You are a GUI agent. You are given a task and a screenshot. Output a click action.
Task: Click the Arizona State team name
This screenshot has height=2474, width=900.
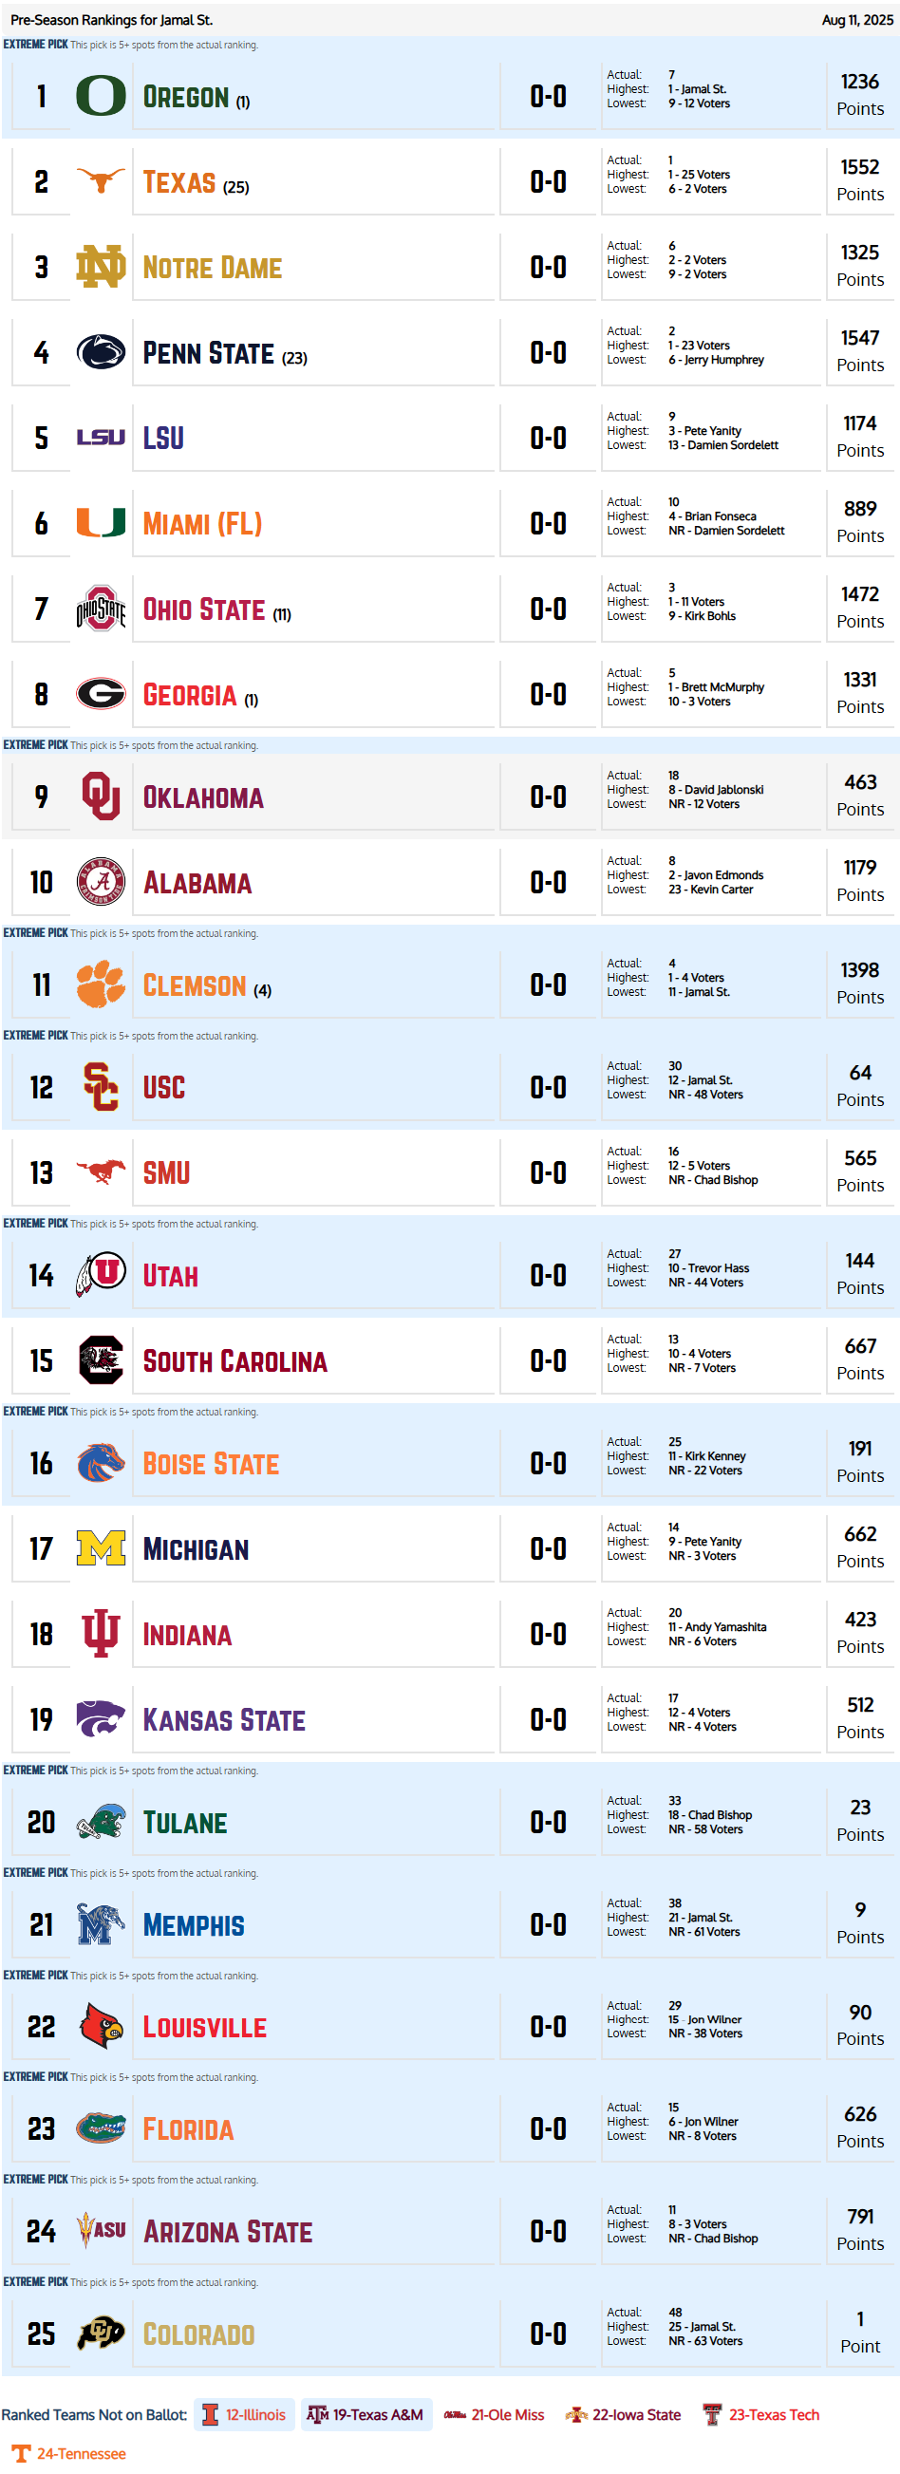pyautogui.click(x=228, y=2232)
